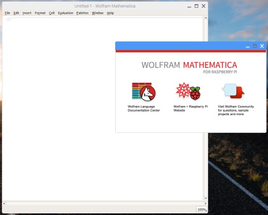This screenshot has width=268, height=215.
Task: Click the notebook vertical scrollbar down arrow
Action: click(x=206, y=198)
